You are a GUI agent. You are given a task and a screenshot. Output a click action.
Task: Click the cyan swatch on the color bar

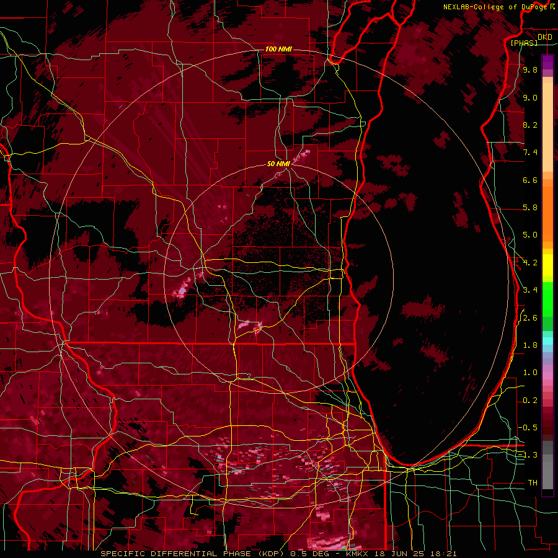coord(547,342)
